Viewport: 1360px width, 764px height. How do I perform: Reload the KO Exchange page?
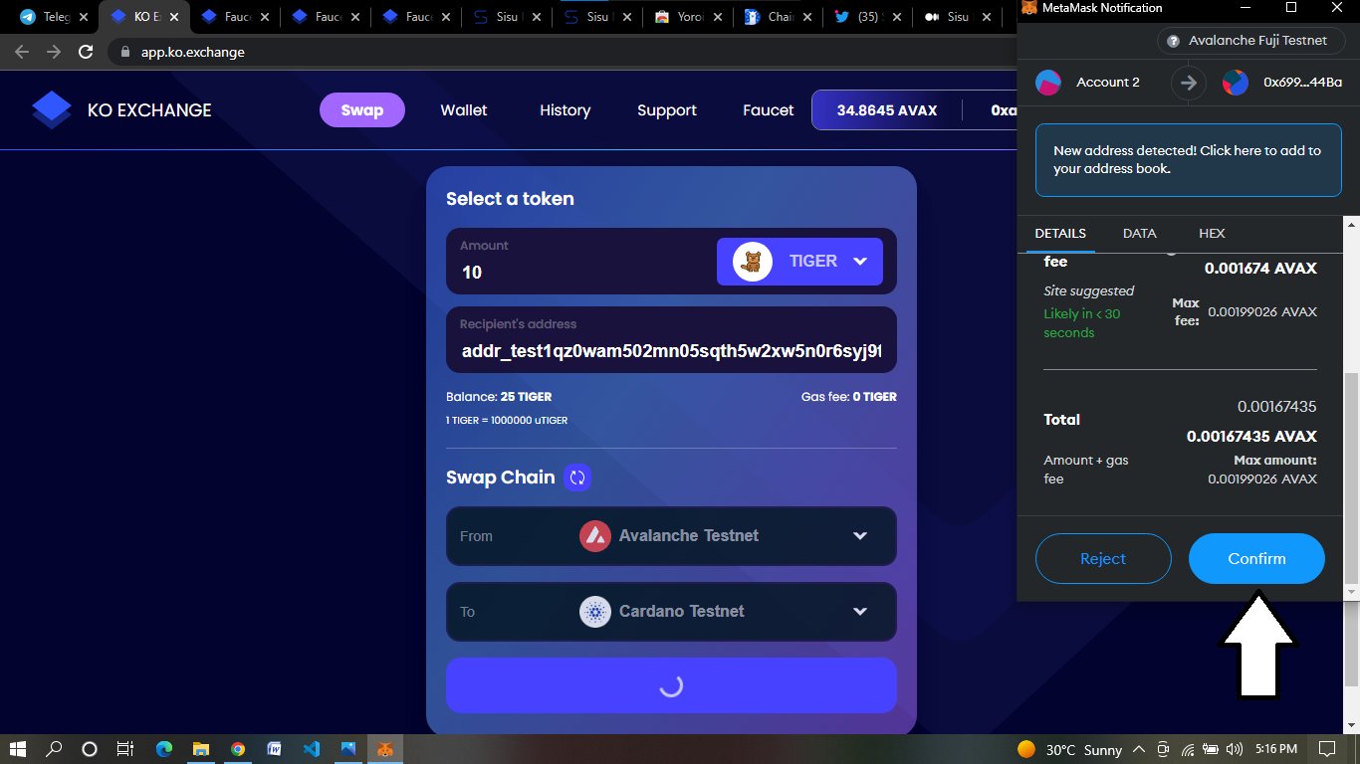(x=86, y=52)
